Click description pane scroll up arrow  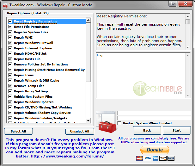188,16
